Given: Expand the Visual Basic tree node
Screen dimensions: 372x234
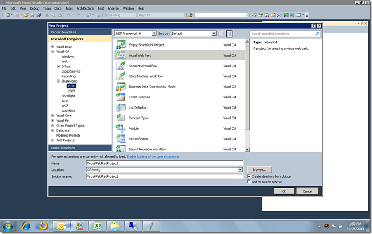Looking at the screenshot, I should [53, 47].
